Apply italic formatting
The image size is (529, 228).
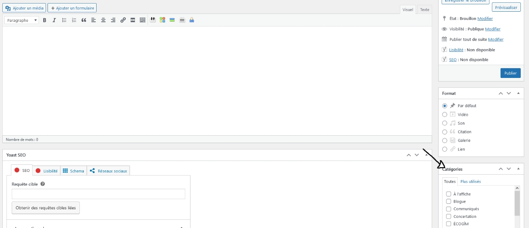coord(54,20)
